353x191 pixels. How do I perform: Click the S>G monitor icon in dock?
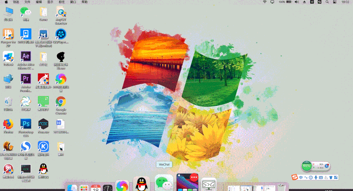209,185
